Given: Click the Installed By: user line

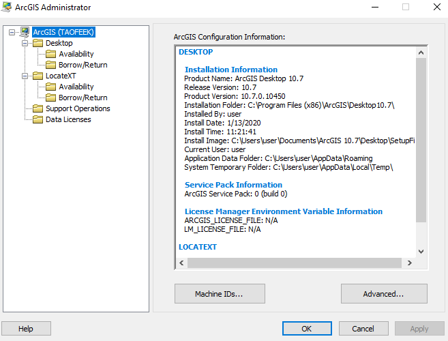Looking at the screenshot, I should pos(213,114).
